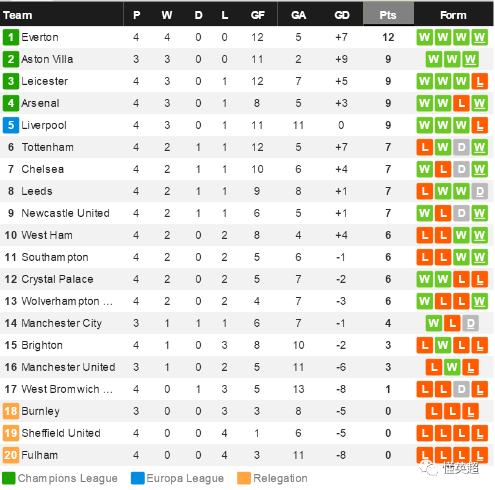This screenshot has height=490, width=495.
Task: Click the orange Relegation legend swatch
Action: point(244,478)
